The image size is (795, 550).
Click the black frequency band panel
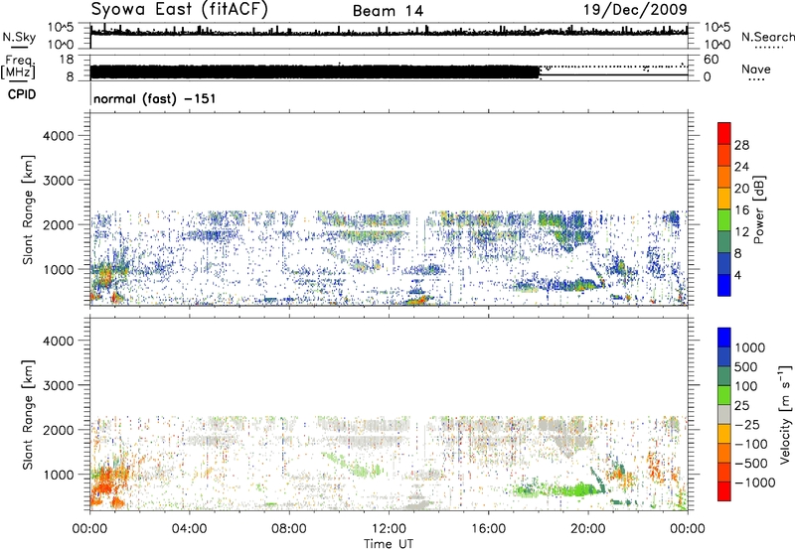[389, 68]
